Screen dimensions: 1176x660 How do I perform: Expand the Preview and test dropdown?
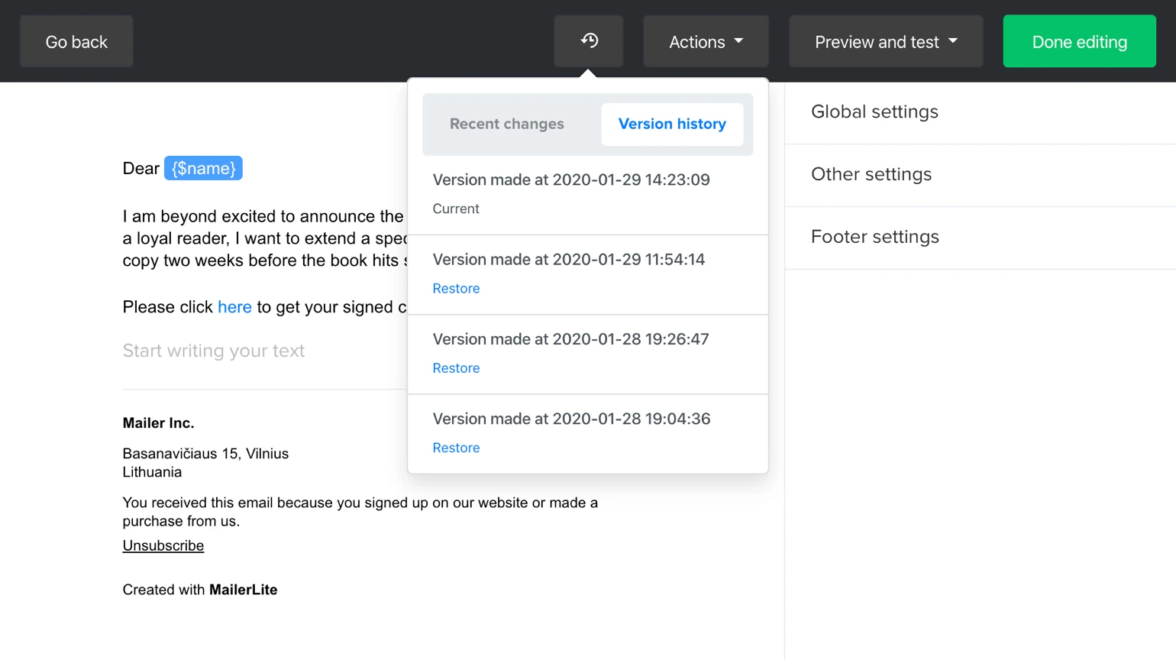885,41
